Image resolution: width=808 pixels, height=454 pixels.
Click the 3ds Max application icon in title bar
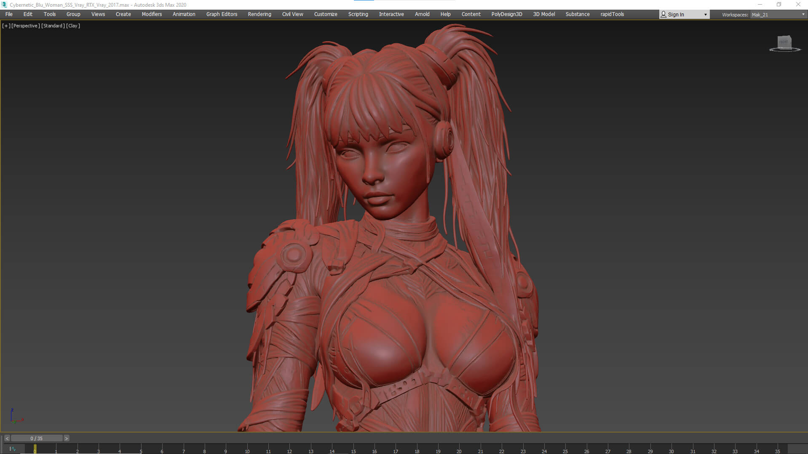point(4,5)
